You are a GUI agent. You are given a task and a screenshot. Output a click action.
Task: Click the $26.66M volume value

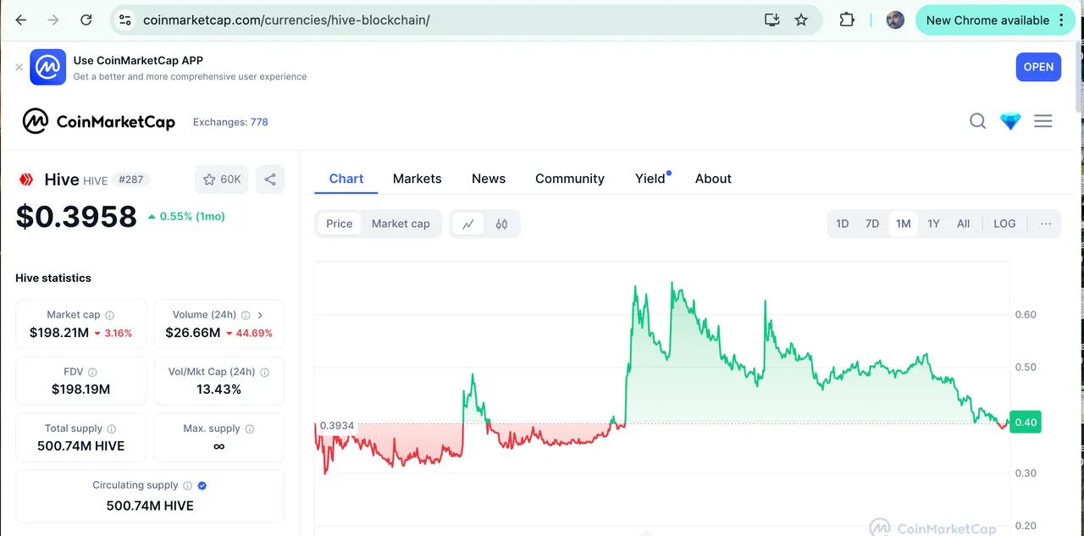pyautogui.click(x=193, y=333)
